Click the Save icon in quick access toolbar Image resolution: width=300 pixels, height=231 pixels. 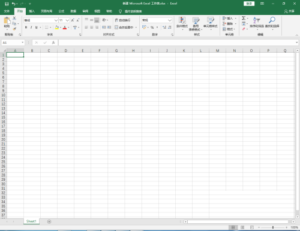(x=7, y=4)
